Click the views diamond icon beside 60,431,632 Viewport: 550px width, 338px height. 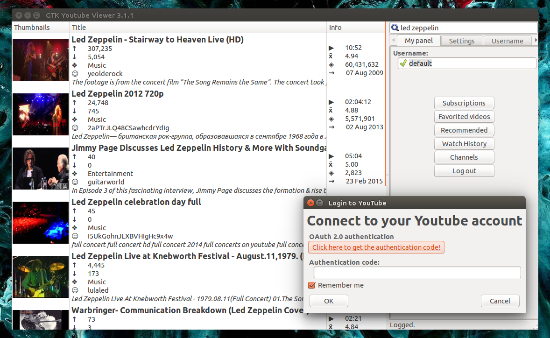point(331,64)
